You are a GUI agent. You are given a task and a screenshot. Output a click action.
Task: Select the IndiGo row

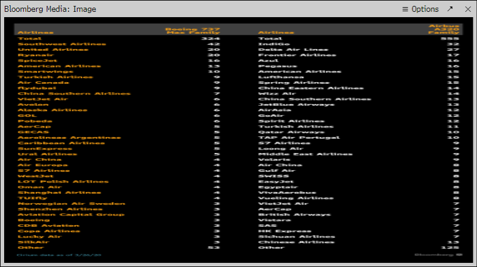click(x=359, y=44)
